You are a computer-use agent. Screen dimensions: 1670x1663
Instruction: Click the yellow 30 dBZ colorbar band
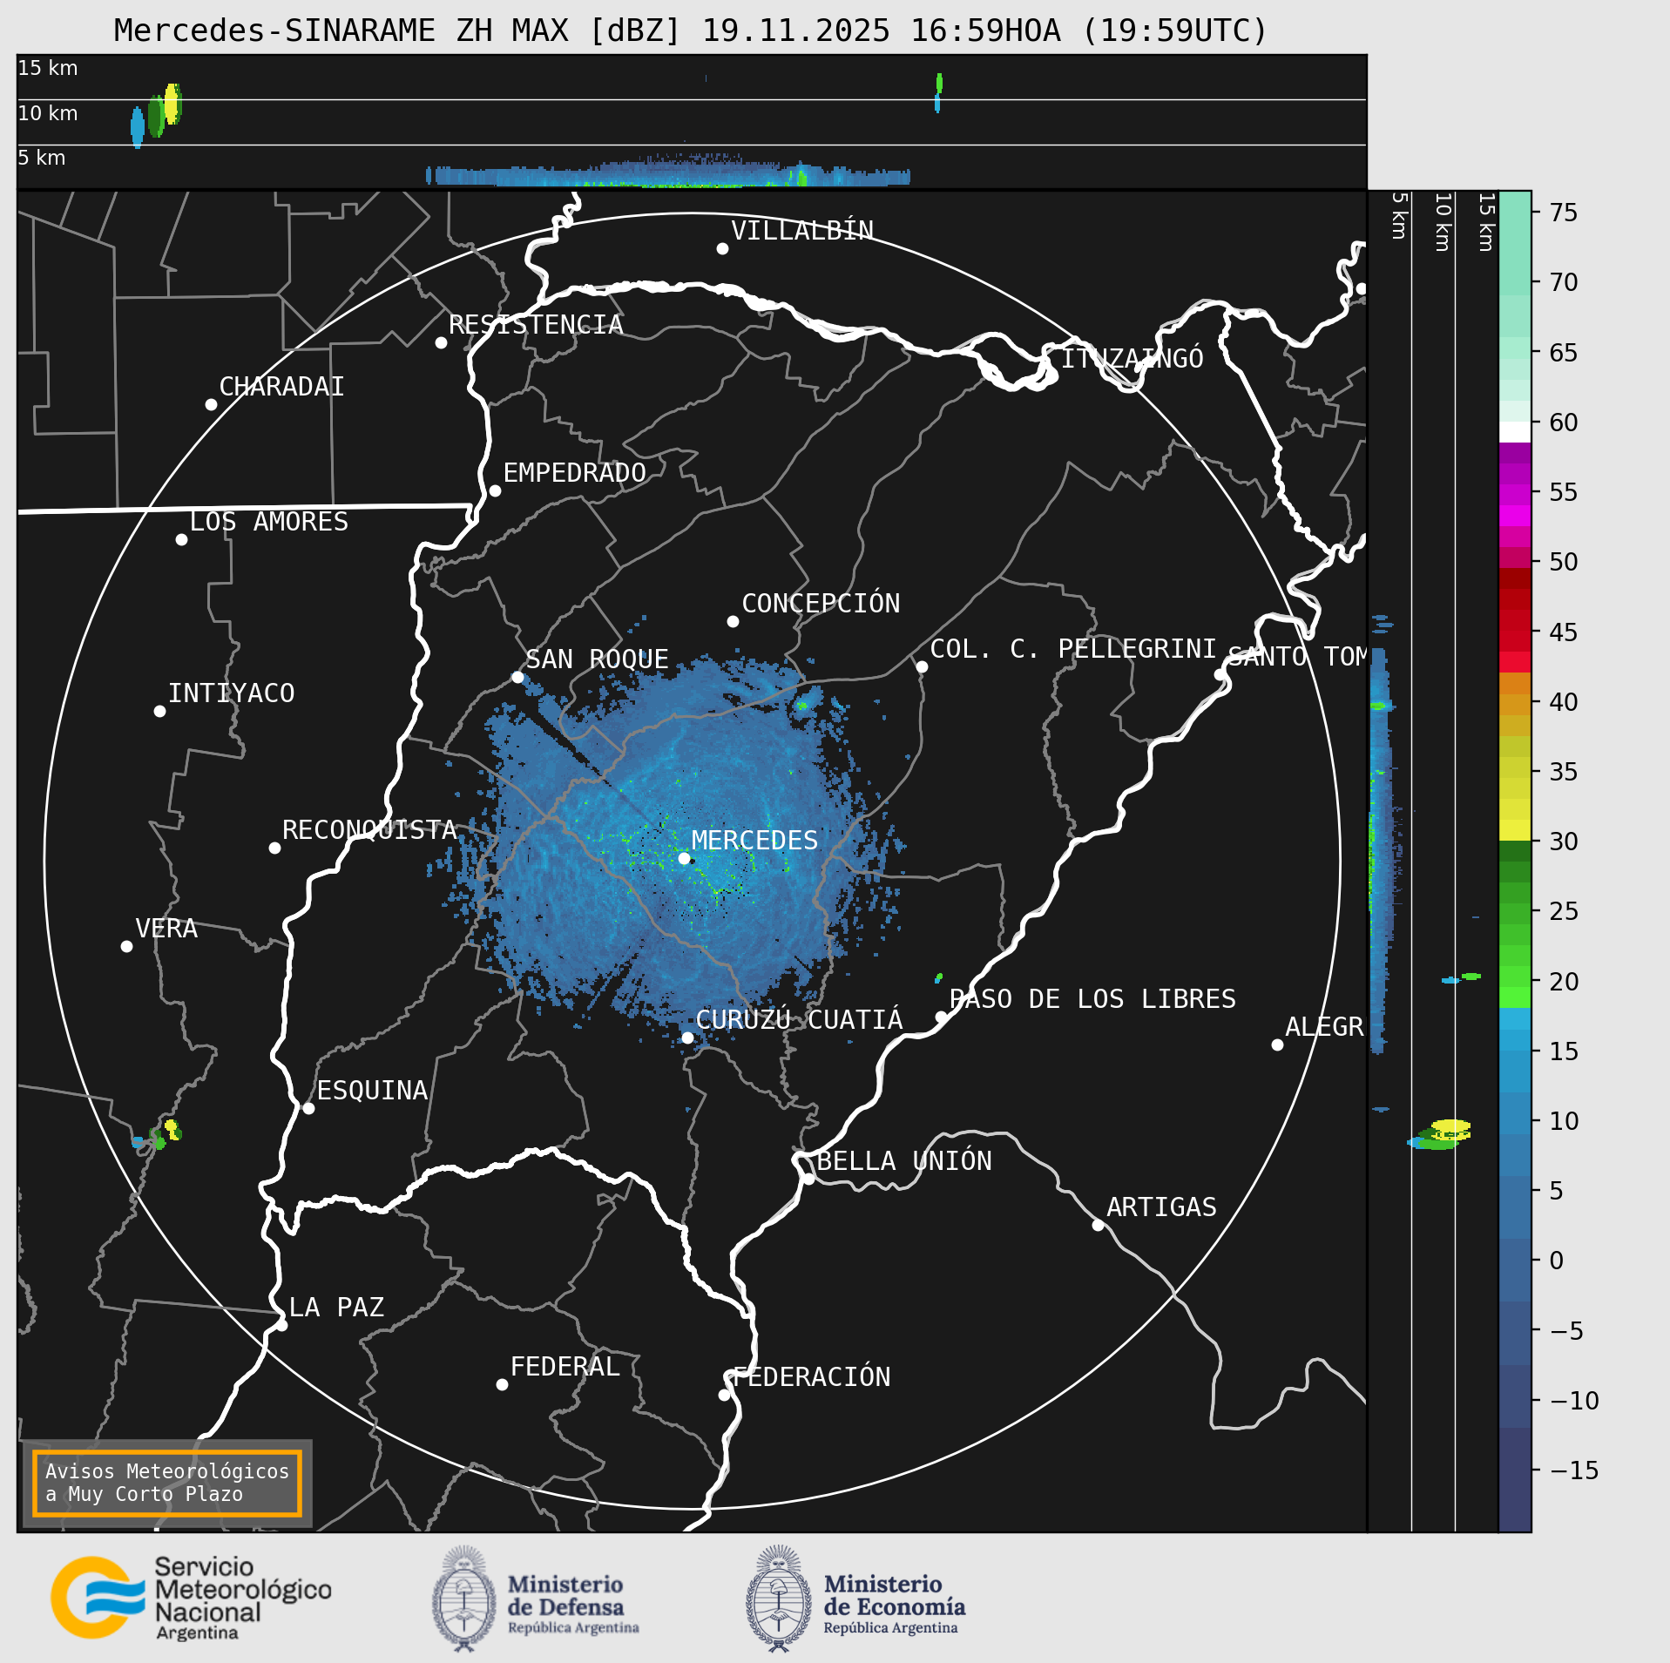pyautogui.click(x=1515, y=830)
